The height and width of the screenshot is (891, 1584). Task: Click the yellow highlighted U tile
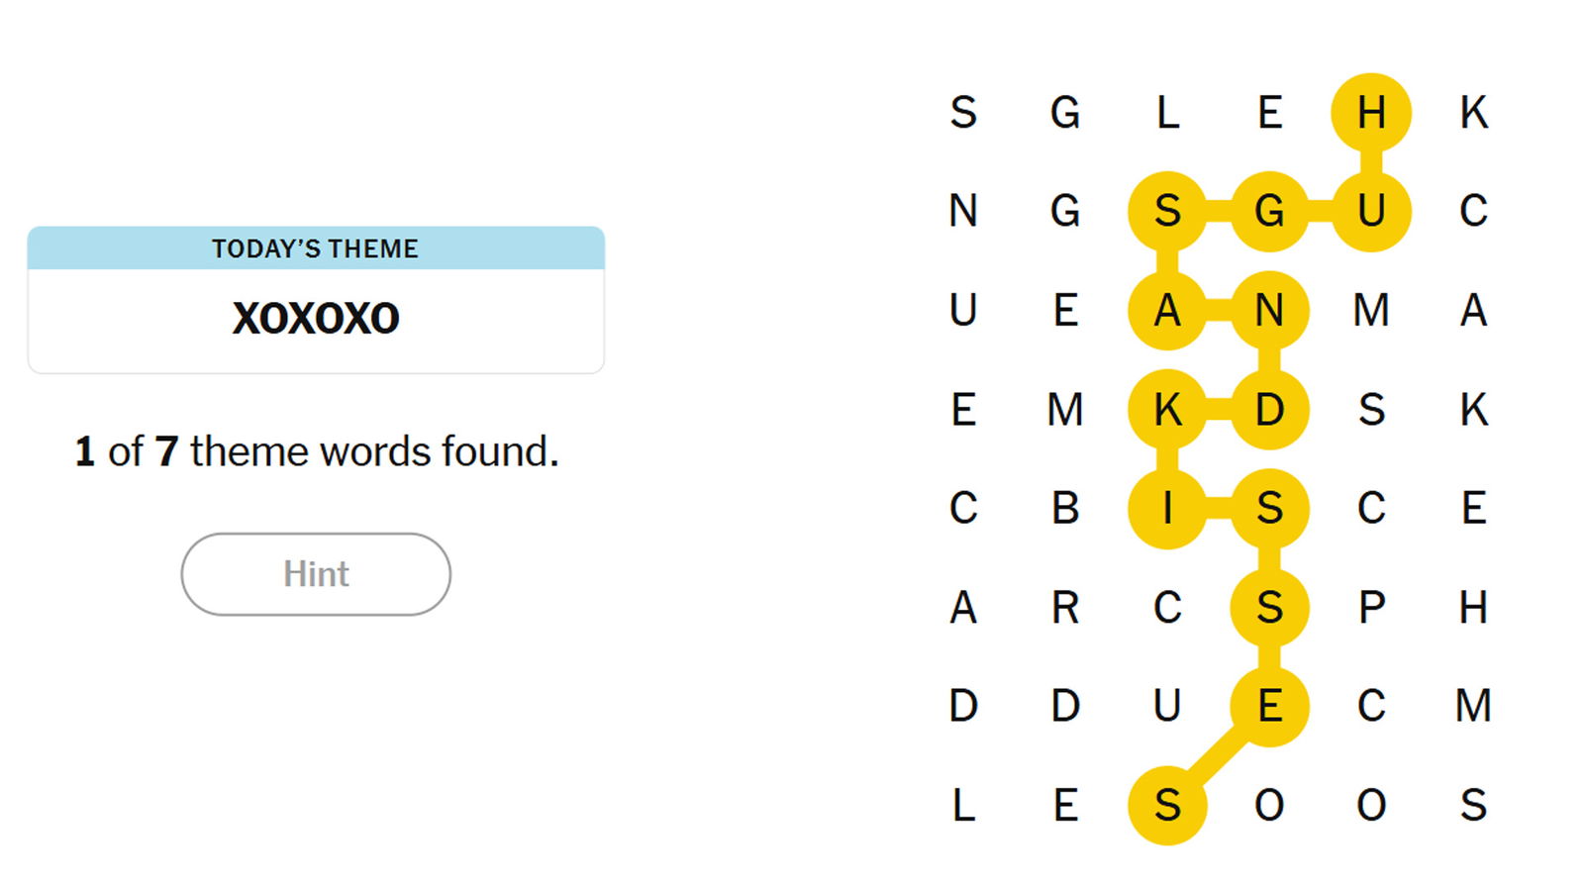[1371, 211]
